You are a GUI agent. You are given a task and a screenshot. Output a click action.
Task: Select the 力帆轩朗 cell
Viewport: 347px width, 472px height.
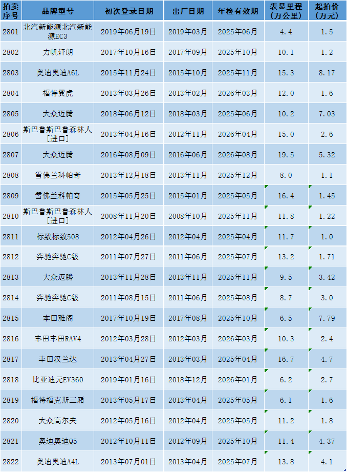(58, 52)
